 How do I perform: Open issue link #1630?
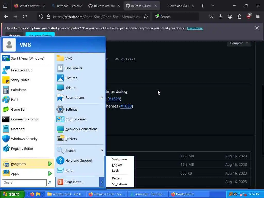coord(126,106)
